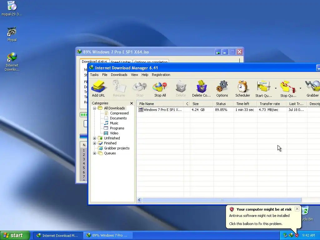This screenshot has height=240, width=320.
Task: Click the Delete Completed toolbar icon
Action: click(x=202, y=88)
